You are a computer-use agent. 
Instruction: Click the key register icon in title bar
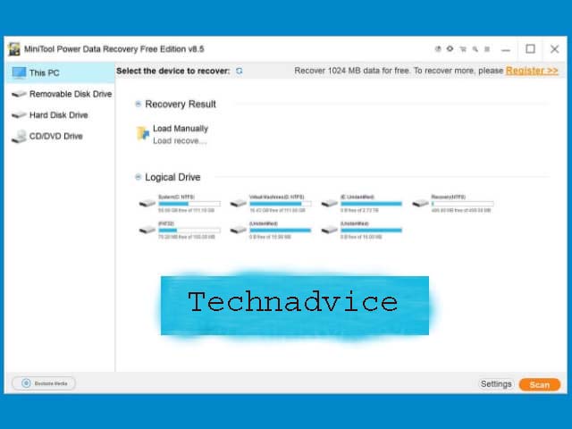point(475,49)
